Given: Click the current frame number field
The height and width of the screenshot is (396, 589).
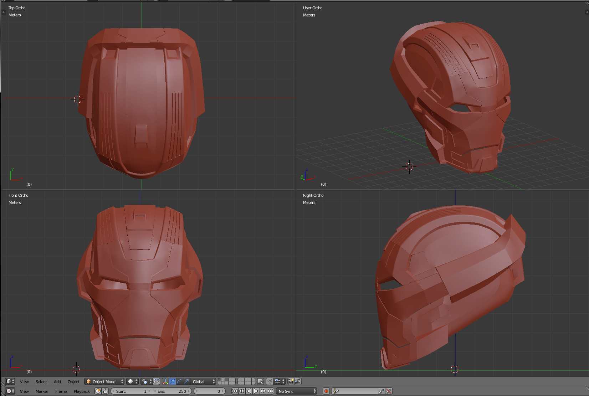Looking at the screenshot, I should tap(210, 391).
